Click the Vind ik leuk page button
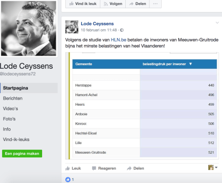This screenshot has height=183, width=222. point(83,4)
